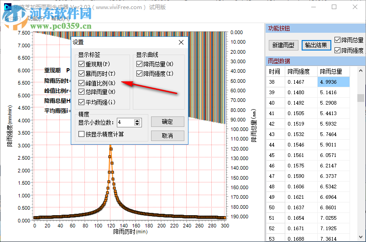Select the cell 0.1467 in row 38
This screenshot has height=242, width=366.
301,82
